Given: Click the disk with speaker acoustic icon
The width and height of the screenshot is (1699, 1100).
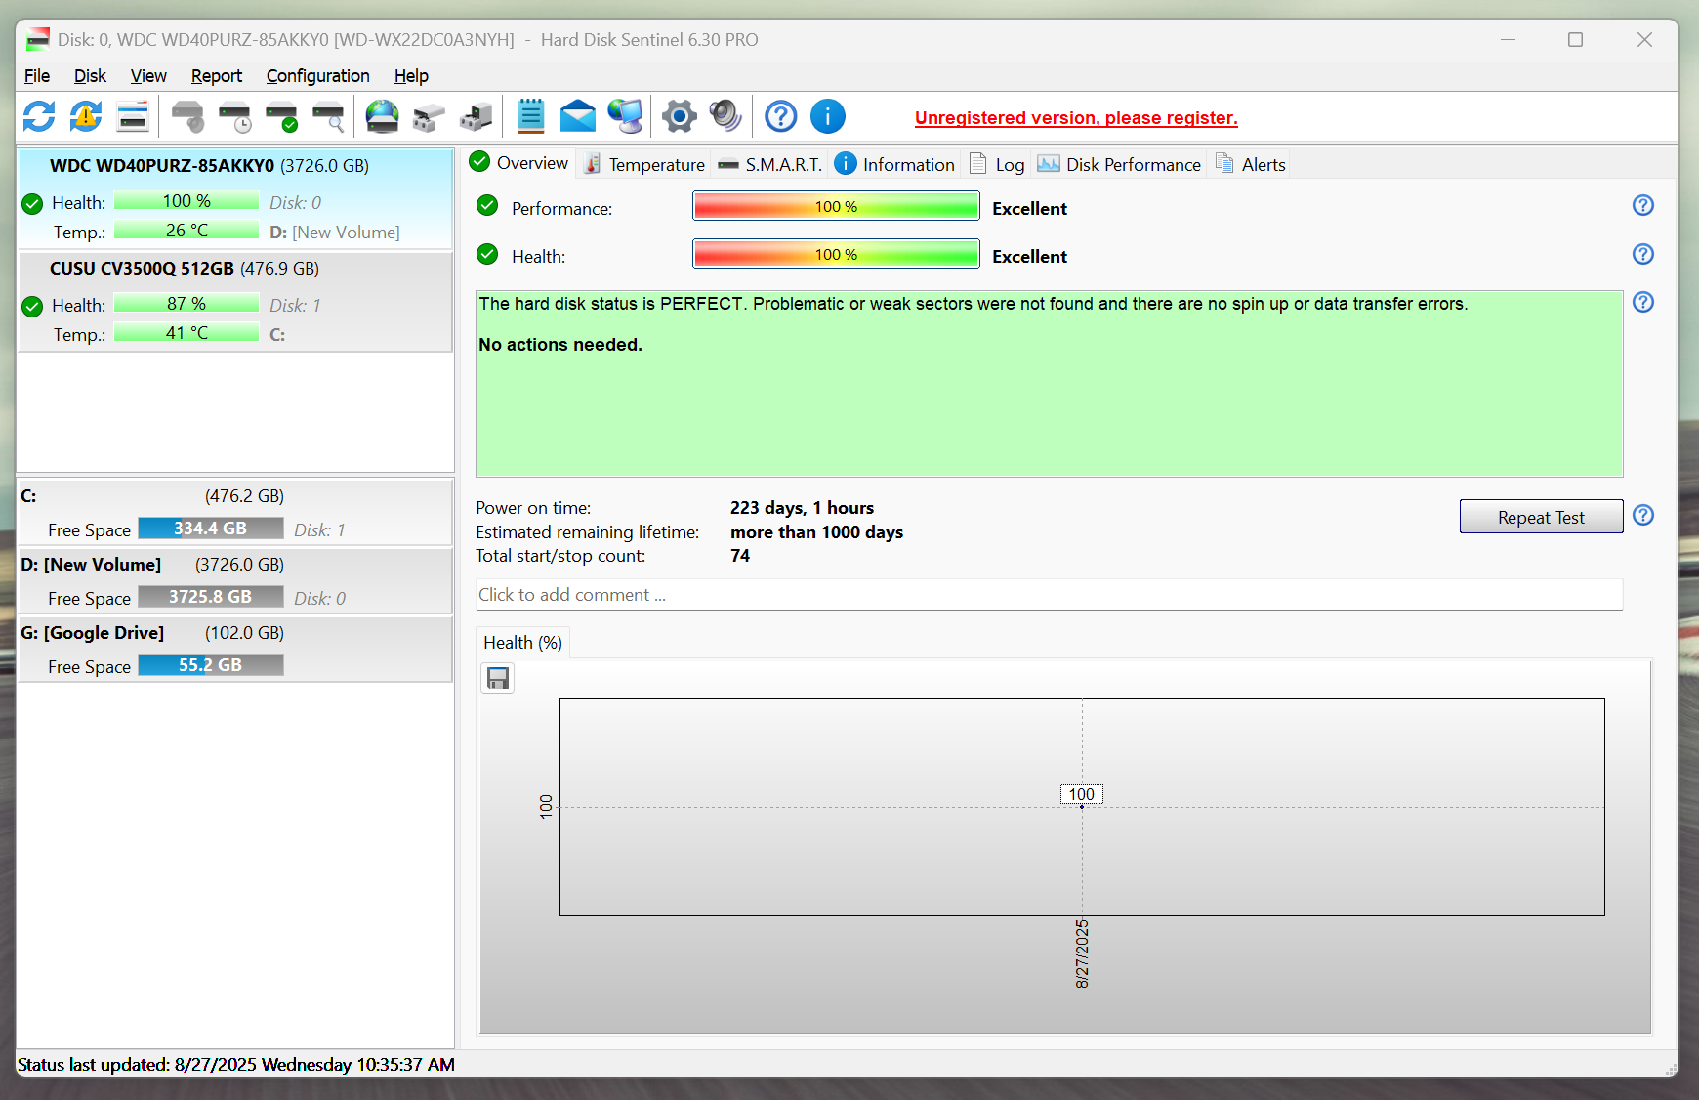Looking at the screenshot, I should point(187,117).
